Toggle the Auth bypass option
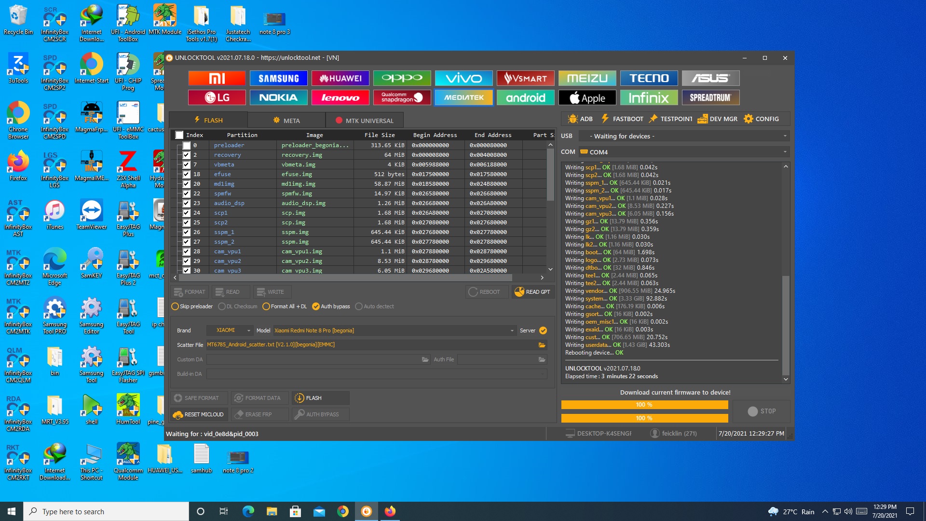This screenshot has height=521, width=926. (331, 306)
